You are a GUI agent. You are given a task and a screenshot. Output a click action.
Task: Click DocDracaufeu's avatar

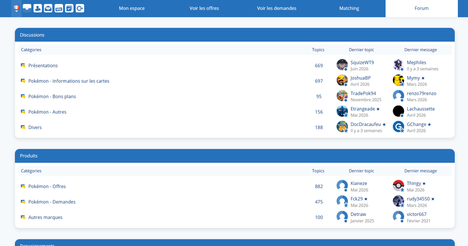[342, 127]
